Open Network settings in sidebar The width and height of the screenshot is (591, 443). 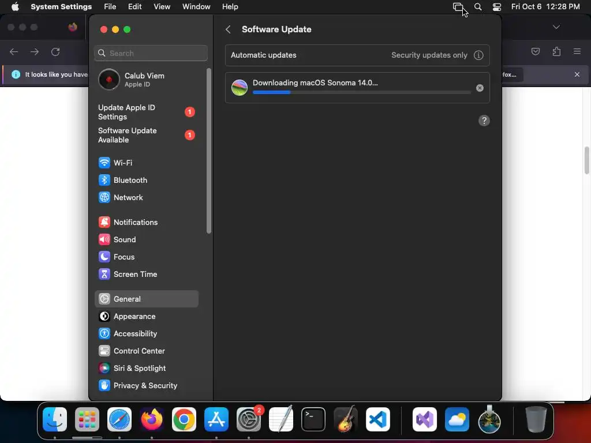coord(146,197)
